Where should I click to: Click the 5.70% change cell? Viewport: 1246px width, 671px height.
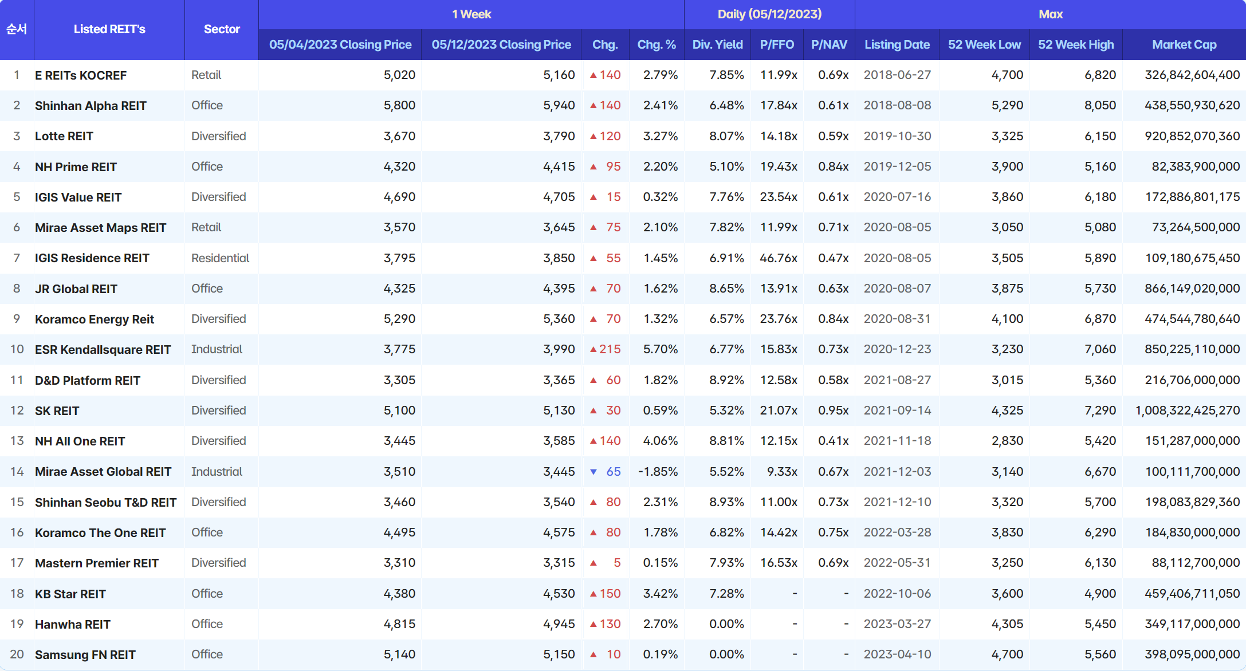661,349
